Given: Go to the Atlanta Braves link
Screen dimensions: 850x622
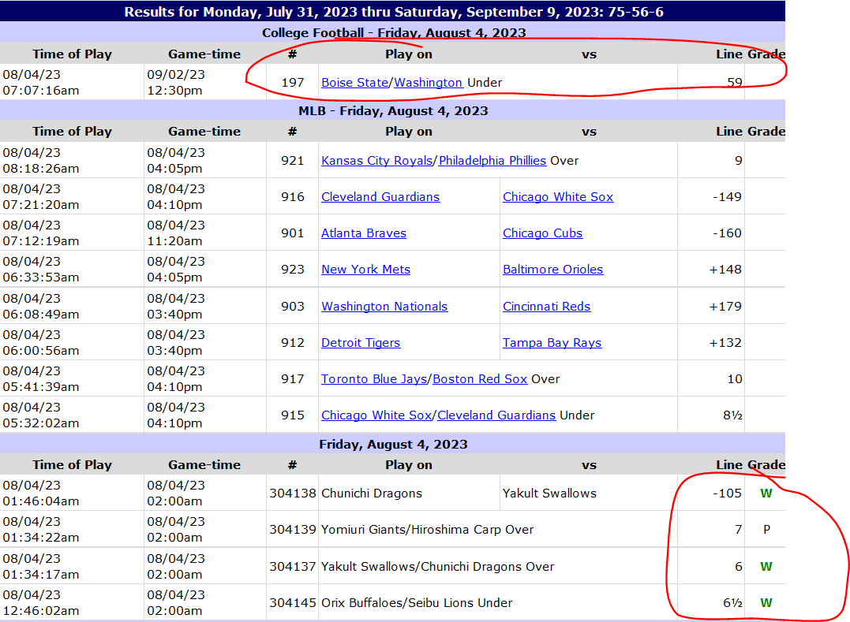Looking at the screenshot, I should click(364, 233).
